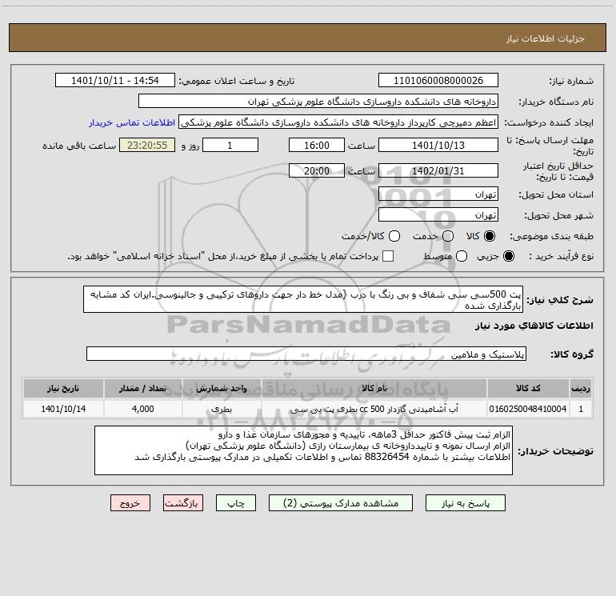
Task: Click the استان محل تحویل field
Action: click(x=438, y=194)
